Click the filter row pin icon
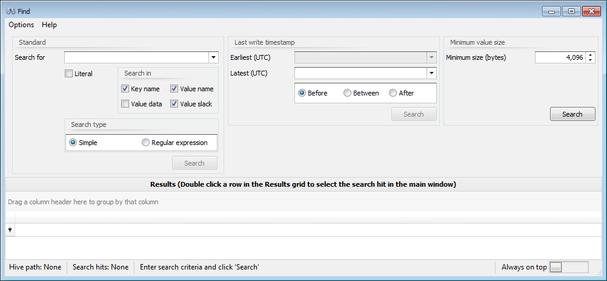 pyautogui.click(x=10, y=230)
